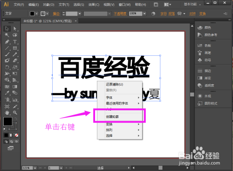Select the Shape Builder tool
Viewport: 233px width, 171px height.
coord(7,80)
